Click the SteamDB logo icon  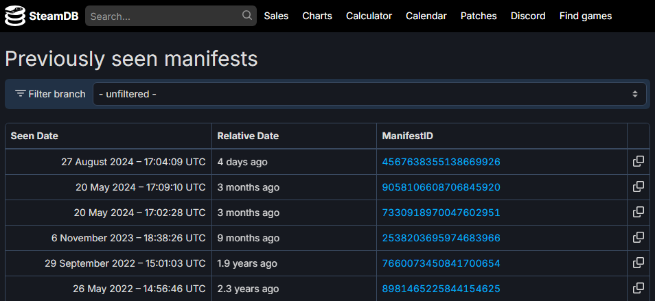pos(14,16)
